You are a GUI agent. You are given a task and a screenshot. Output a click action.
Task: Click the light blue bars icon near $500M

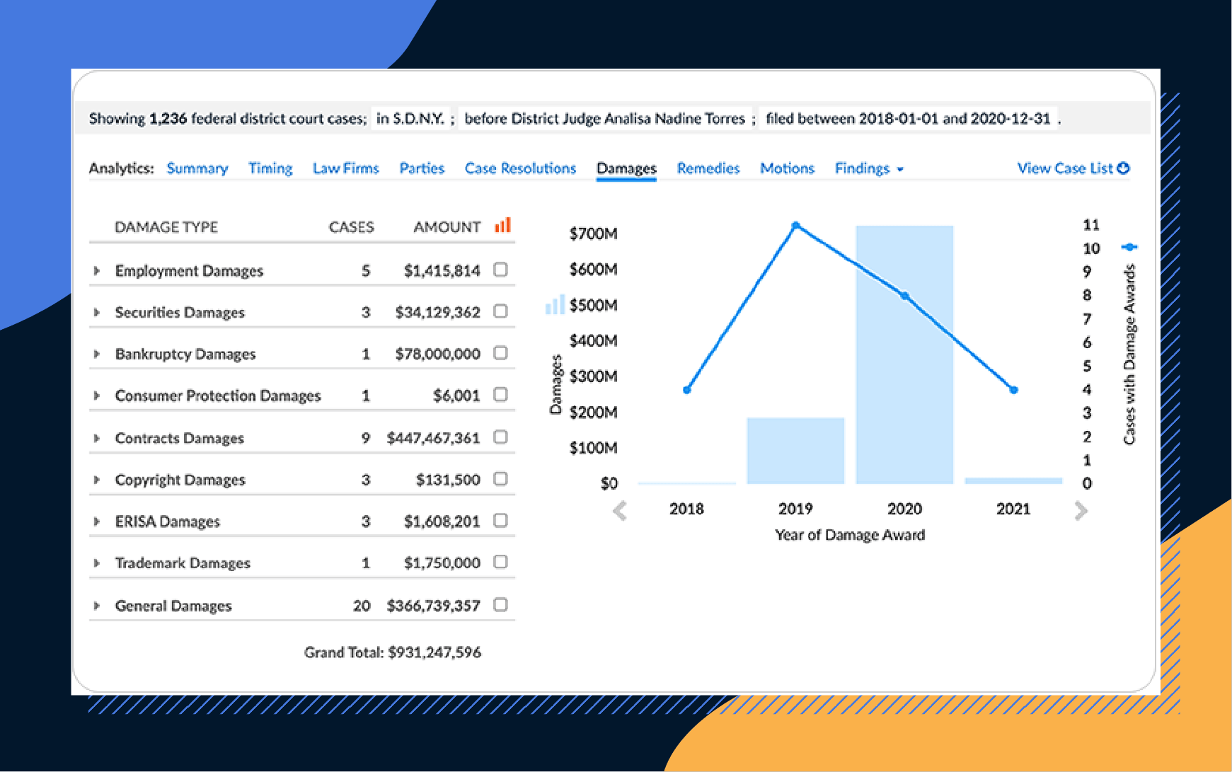point(555,304)
